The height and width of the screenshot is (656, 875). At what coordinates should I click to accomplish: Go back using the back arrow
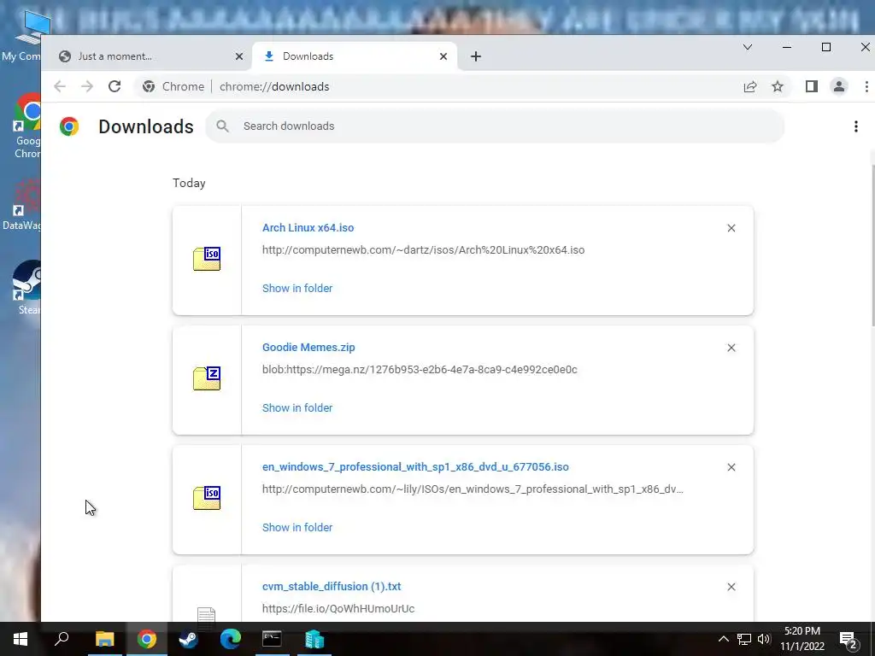pos(60,86)
